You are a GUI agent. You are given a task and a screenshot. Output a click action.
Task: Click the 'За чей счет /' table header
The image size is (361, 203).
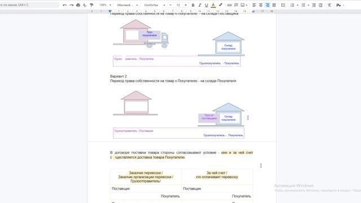(x=217, y=173)
